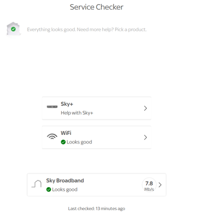Click the Everything looks good message

pyautogui.click(x=87, y=30)
